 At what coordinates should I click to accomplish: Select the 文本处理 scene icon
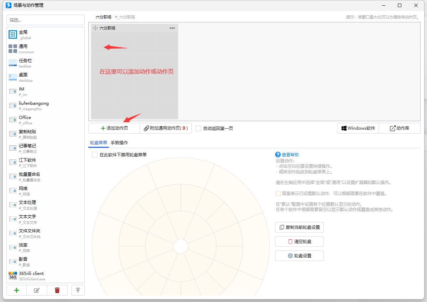click(x=13, y=205)
